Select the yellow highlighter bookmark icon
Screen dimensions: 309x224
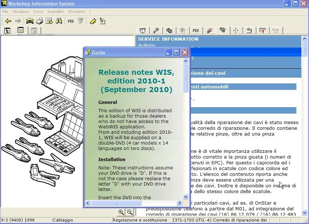(x=93, y=21)
